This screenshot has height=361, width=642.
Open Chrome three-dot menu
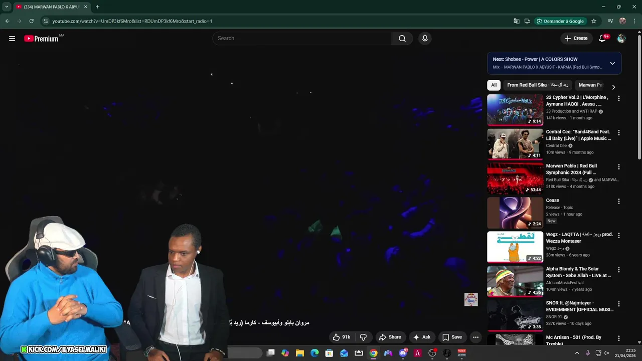pos(634,21)
